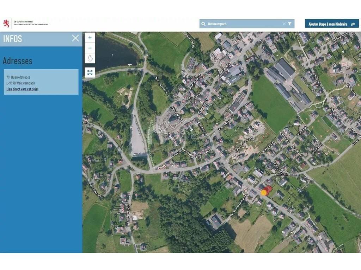Click the Adresses section heading
The width and height of the screenshot is (361, 270).
click(18, 61)
